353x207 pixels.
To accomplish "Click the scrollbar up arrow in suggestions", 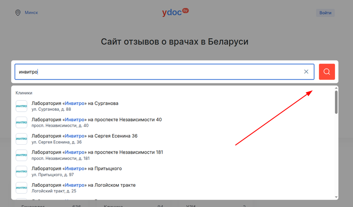I will click(336, 88).
